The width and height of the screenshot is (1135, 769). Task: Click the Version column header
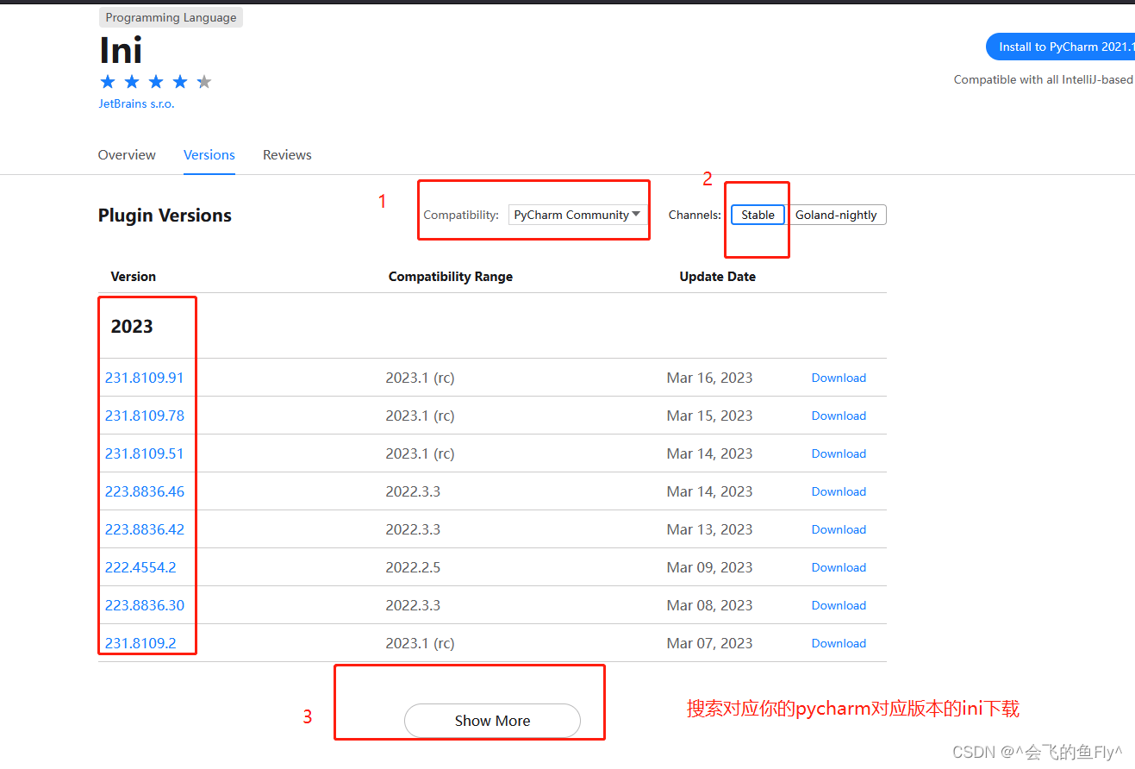[x=134, y=277]
